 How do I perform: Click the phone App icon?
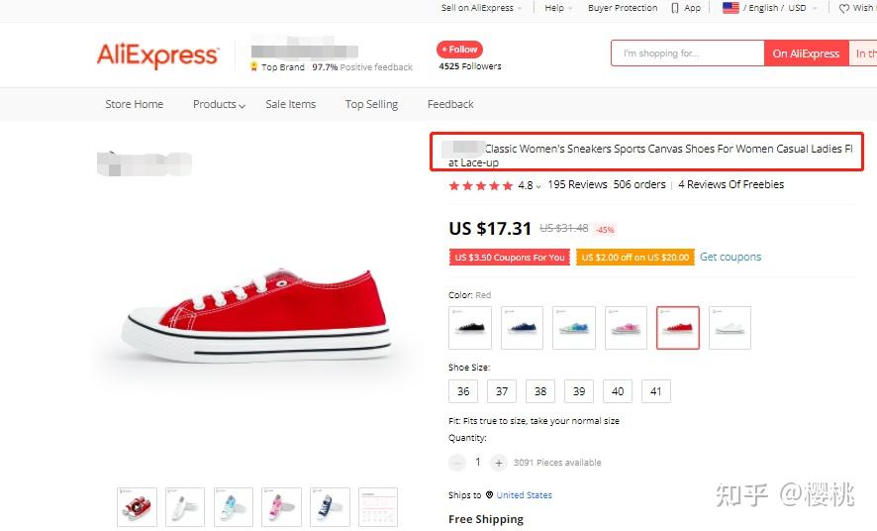click(675, 8)
